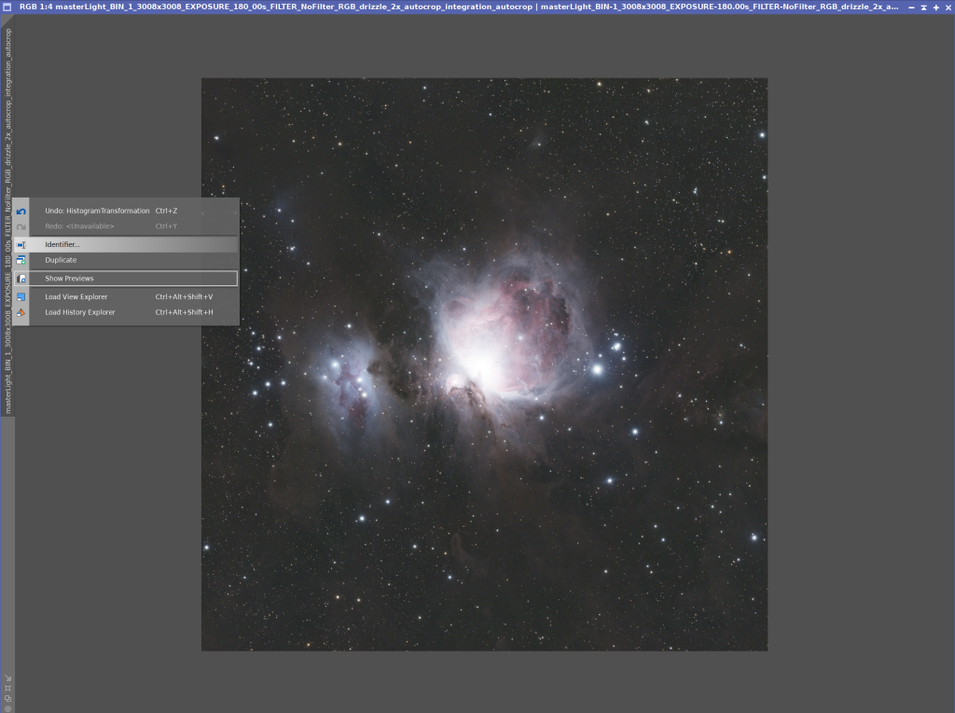Click the Duplicate view icon
955x713 pixels.
pos(21,260)
